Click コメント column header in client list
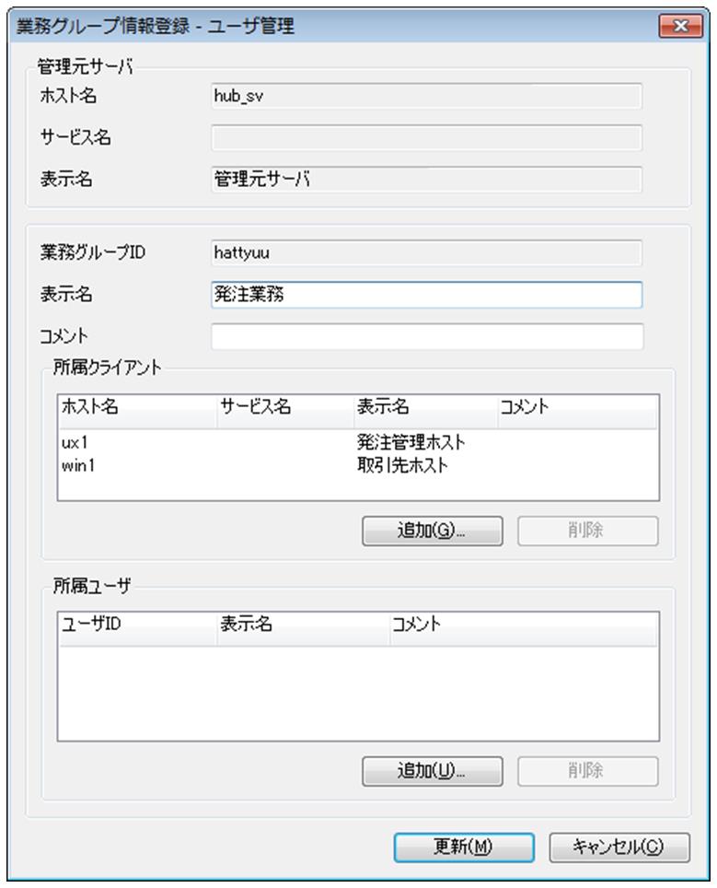 [577, 411]
